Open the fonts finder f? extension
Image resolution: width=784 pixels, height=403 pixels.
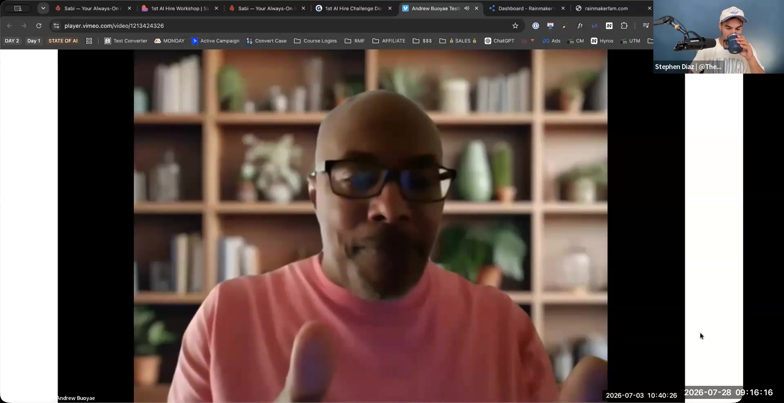580,26
